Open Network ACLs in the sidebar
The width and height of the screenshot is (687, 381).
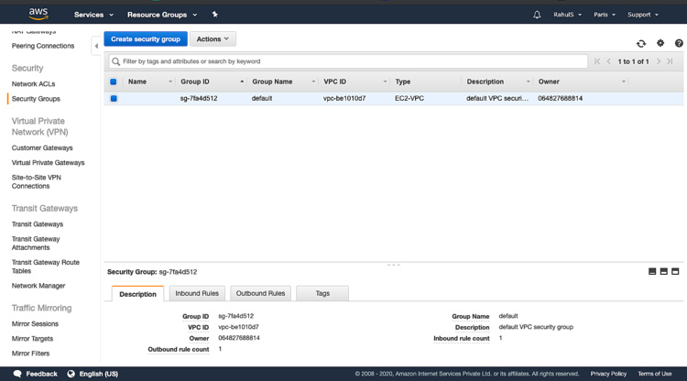pos(33,84)
